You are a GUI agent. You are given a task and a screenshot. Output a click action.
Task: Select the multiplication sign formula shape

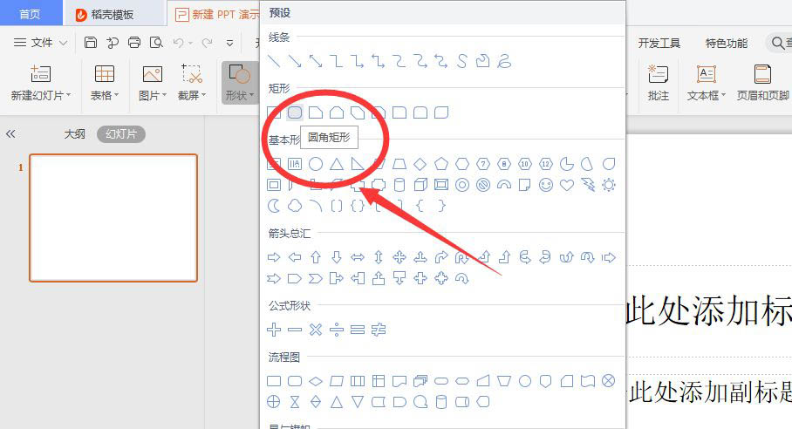pos(316,330)
